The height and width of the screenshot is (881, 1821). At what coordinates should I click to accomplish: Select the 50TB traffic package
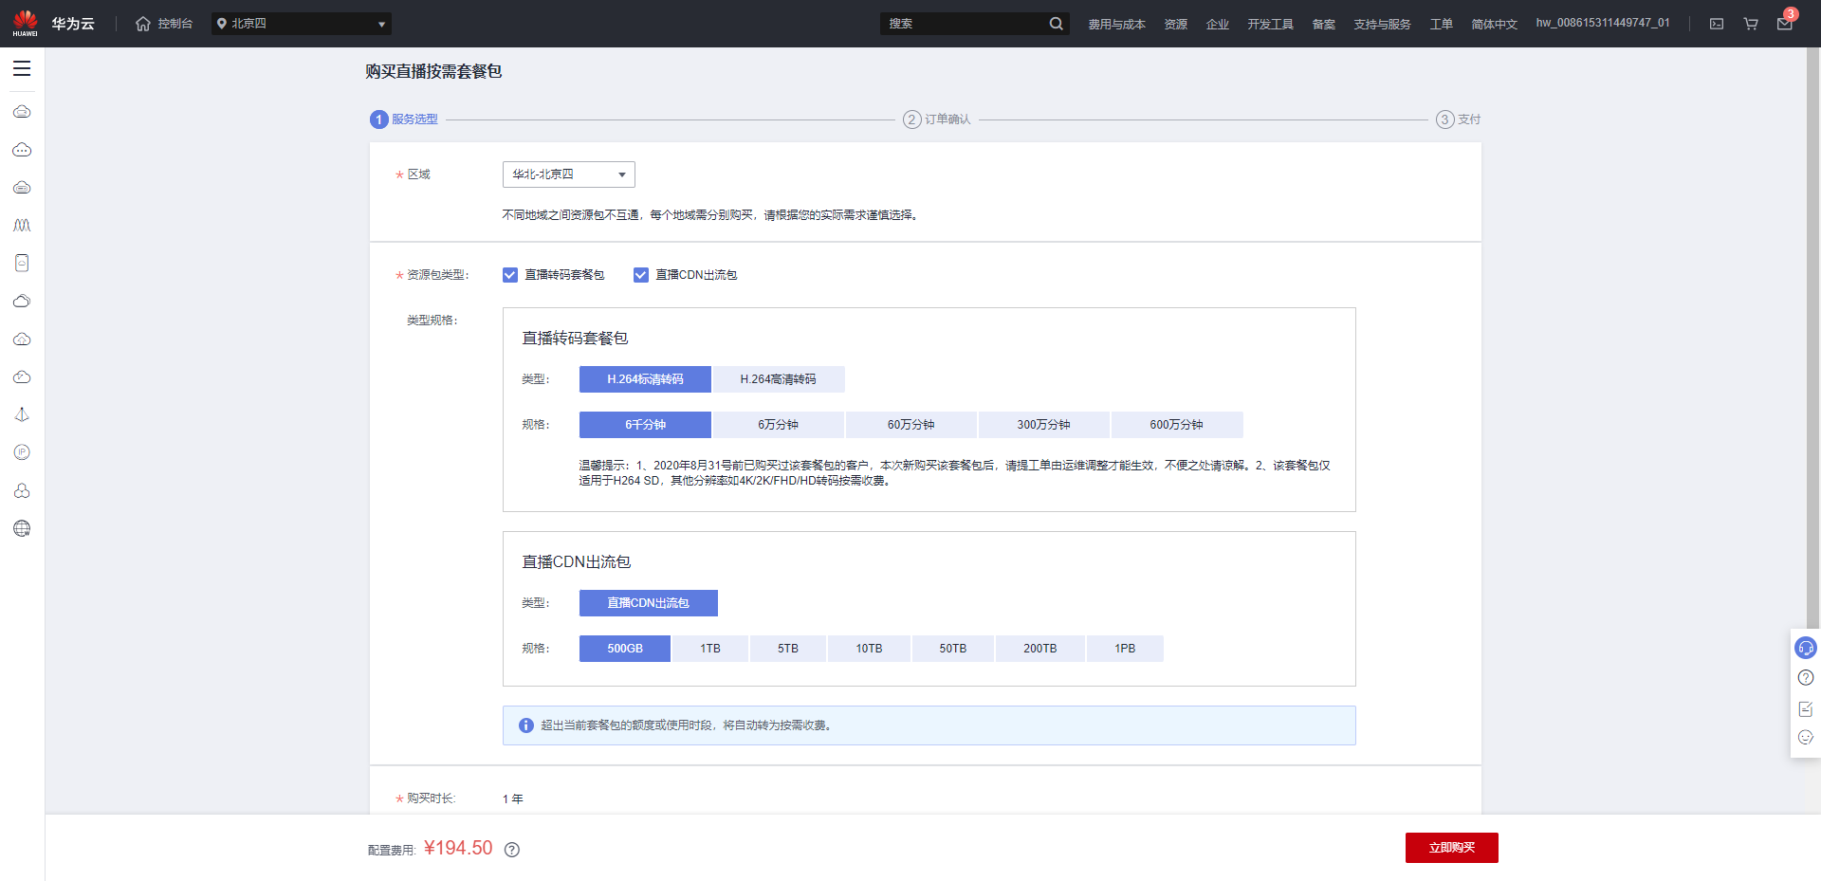click(x=953, y=649)
